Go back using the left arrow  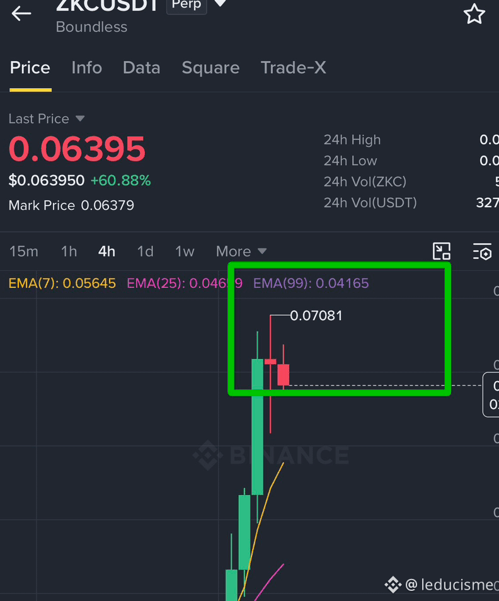tap(21, 14)
